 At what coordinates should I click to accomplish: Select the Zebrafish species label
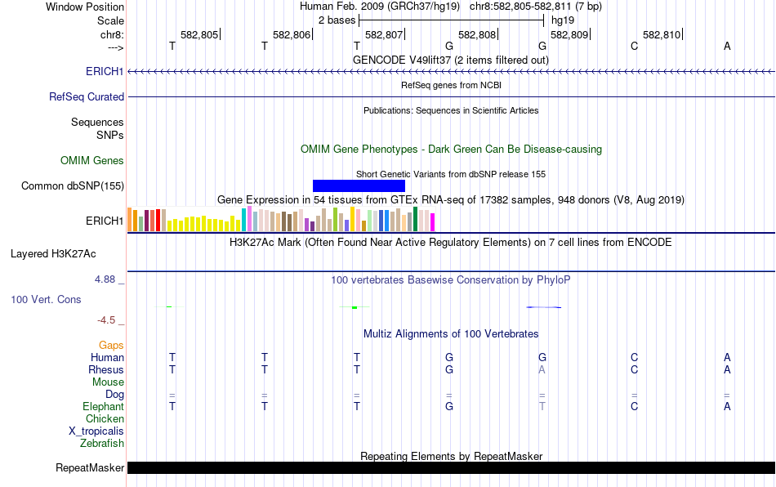click(x=102, y=443)
